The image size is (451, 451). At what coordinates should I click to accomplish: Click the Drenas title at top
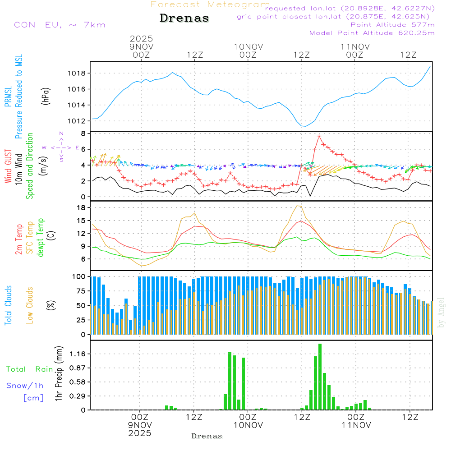(184, 18)
